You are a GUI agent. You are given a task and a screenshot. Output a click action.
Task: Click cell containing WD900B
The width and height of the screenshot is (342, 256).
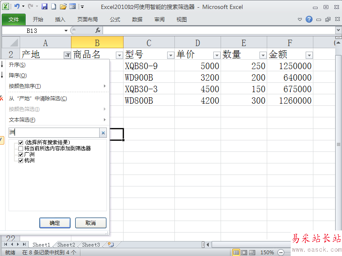click(x=149, y=77)
